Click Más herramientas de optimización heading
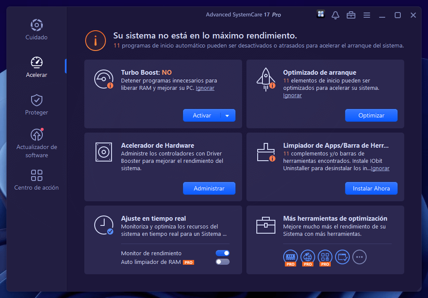Image resolution: width=428 pixels, height=298 pixels. (335, 219)
